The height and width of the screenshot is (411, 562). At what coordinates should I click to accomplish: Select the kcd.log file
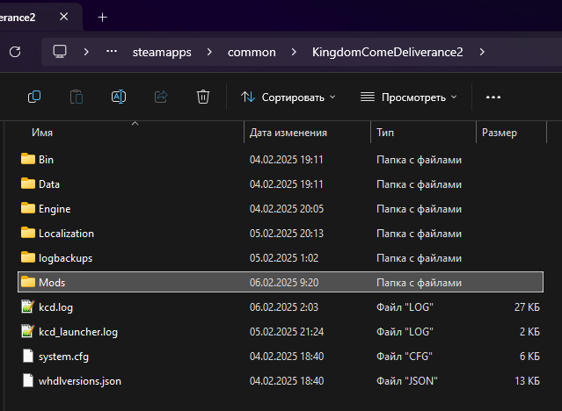pyautogui.click(x=55, y=307)
